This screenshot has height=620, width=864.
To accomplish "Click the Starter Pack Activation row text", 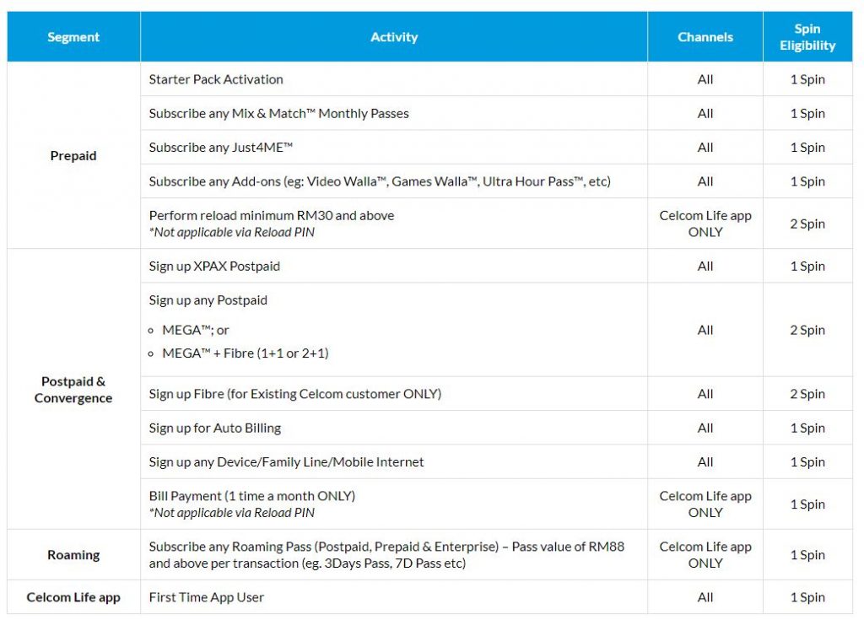I will click(216, 79).
